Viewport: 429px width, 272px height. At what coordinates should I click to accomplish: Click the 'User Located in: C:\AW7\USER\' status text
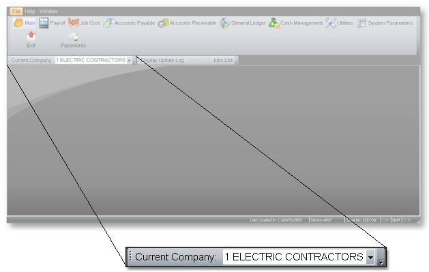[276, 220]
